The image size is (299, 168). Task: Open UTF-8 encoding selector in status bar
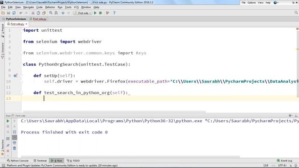(x=282, y=166)
